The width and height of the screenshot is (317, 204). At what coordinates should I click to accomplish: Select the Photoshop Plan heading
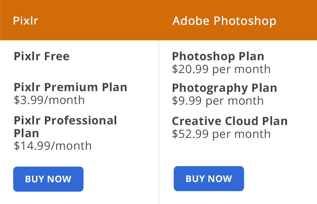[x=218, y=56]
